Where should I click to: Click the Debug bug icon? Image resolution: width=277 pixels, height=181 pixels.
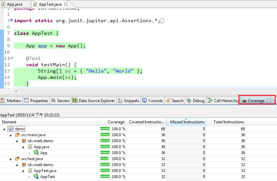point(189,101)
